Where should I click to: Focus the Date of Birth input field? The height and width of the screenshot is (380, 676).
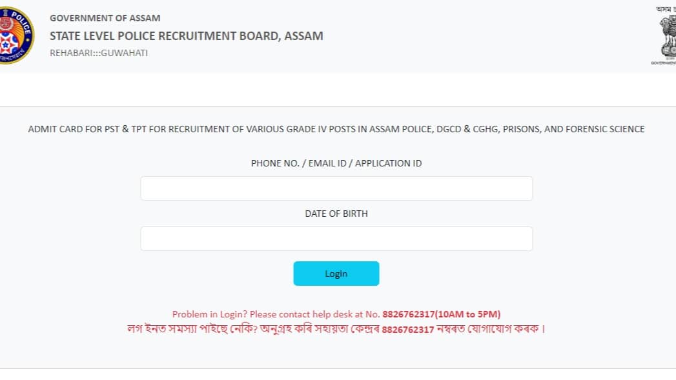point(336,239)
